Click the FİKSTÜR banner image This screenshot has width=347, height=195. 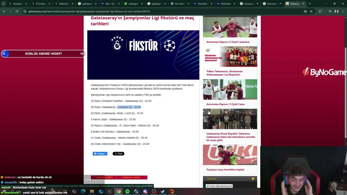coord(143,55)
